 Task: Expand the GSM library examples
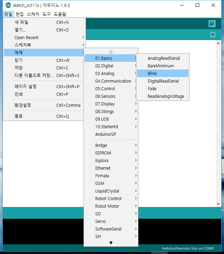[111, 184]
